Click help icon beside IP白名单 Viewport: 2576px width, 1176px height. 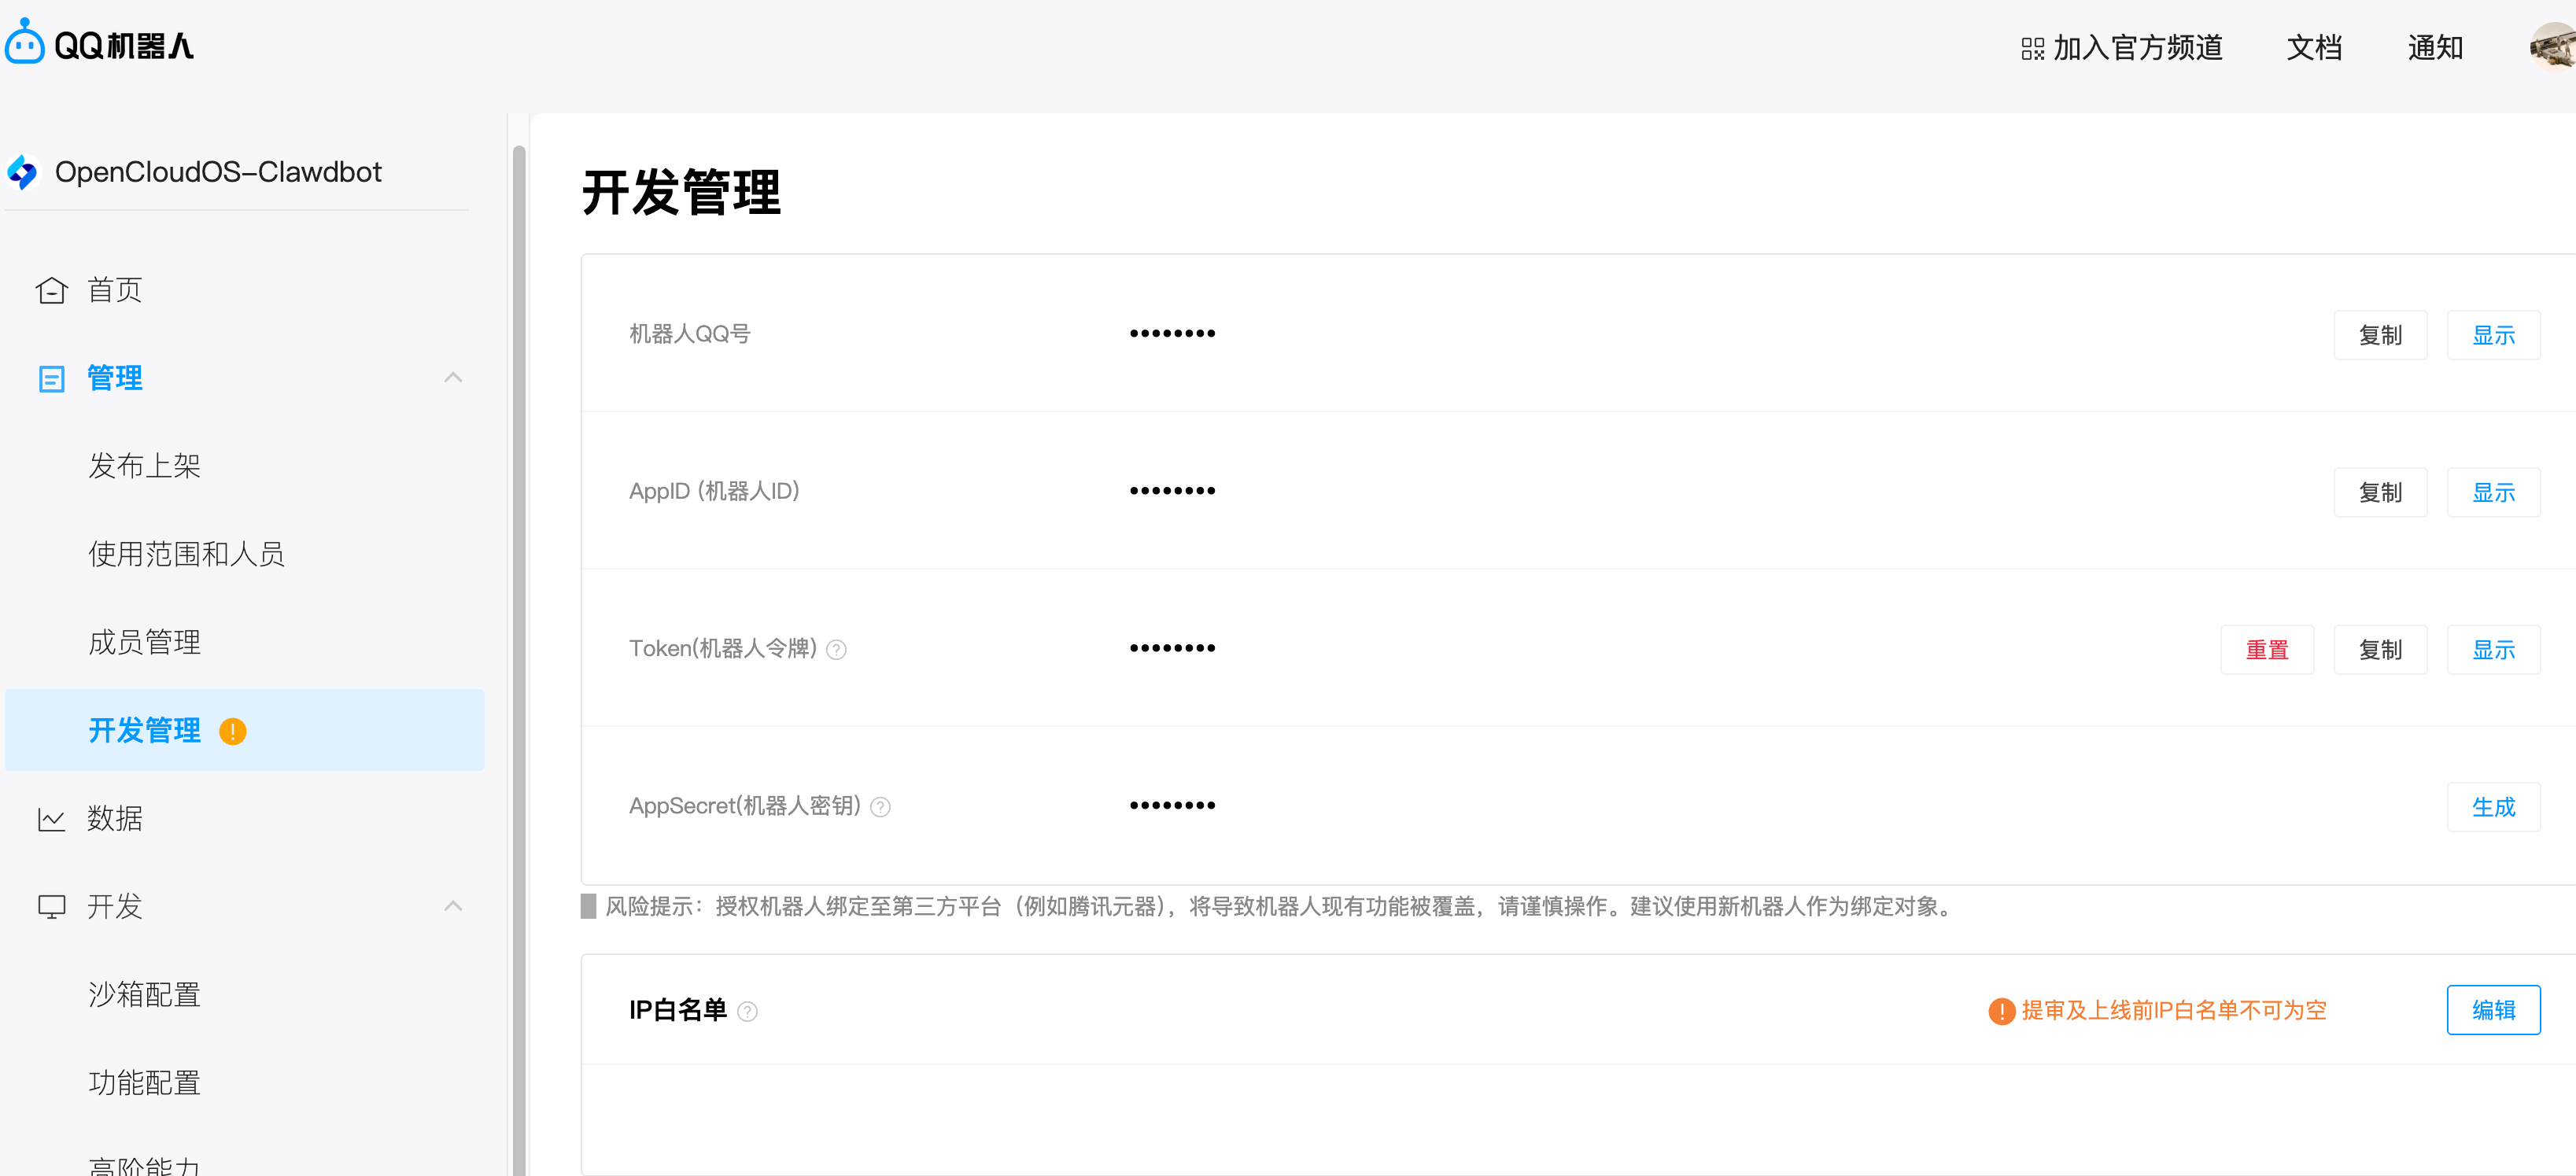[x=747, y=1011]
